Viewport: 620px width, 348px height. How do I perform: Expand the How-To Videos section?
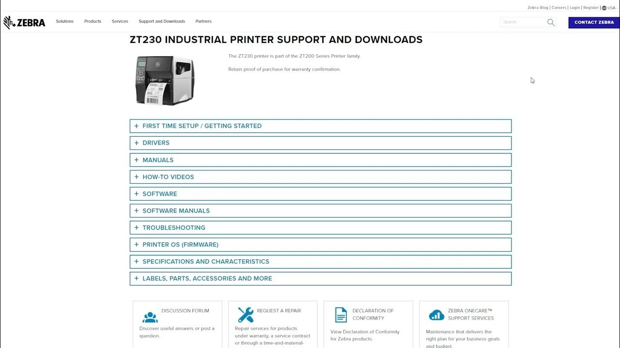point(321,177)
